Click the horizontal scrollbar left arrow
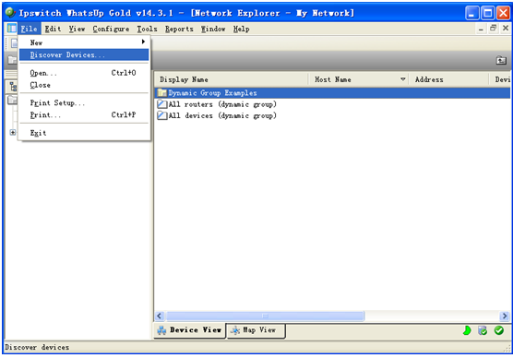513x358 pixels. click(160, 316)
